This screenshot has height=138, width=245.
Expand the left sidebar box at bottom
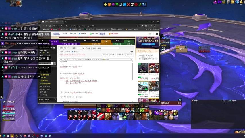pos(55,99)
